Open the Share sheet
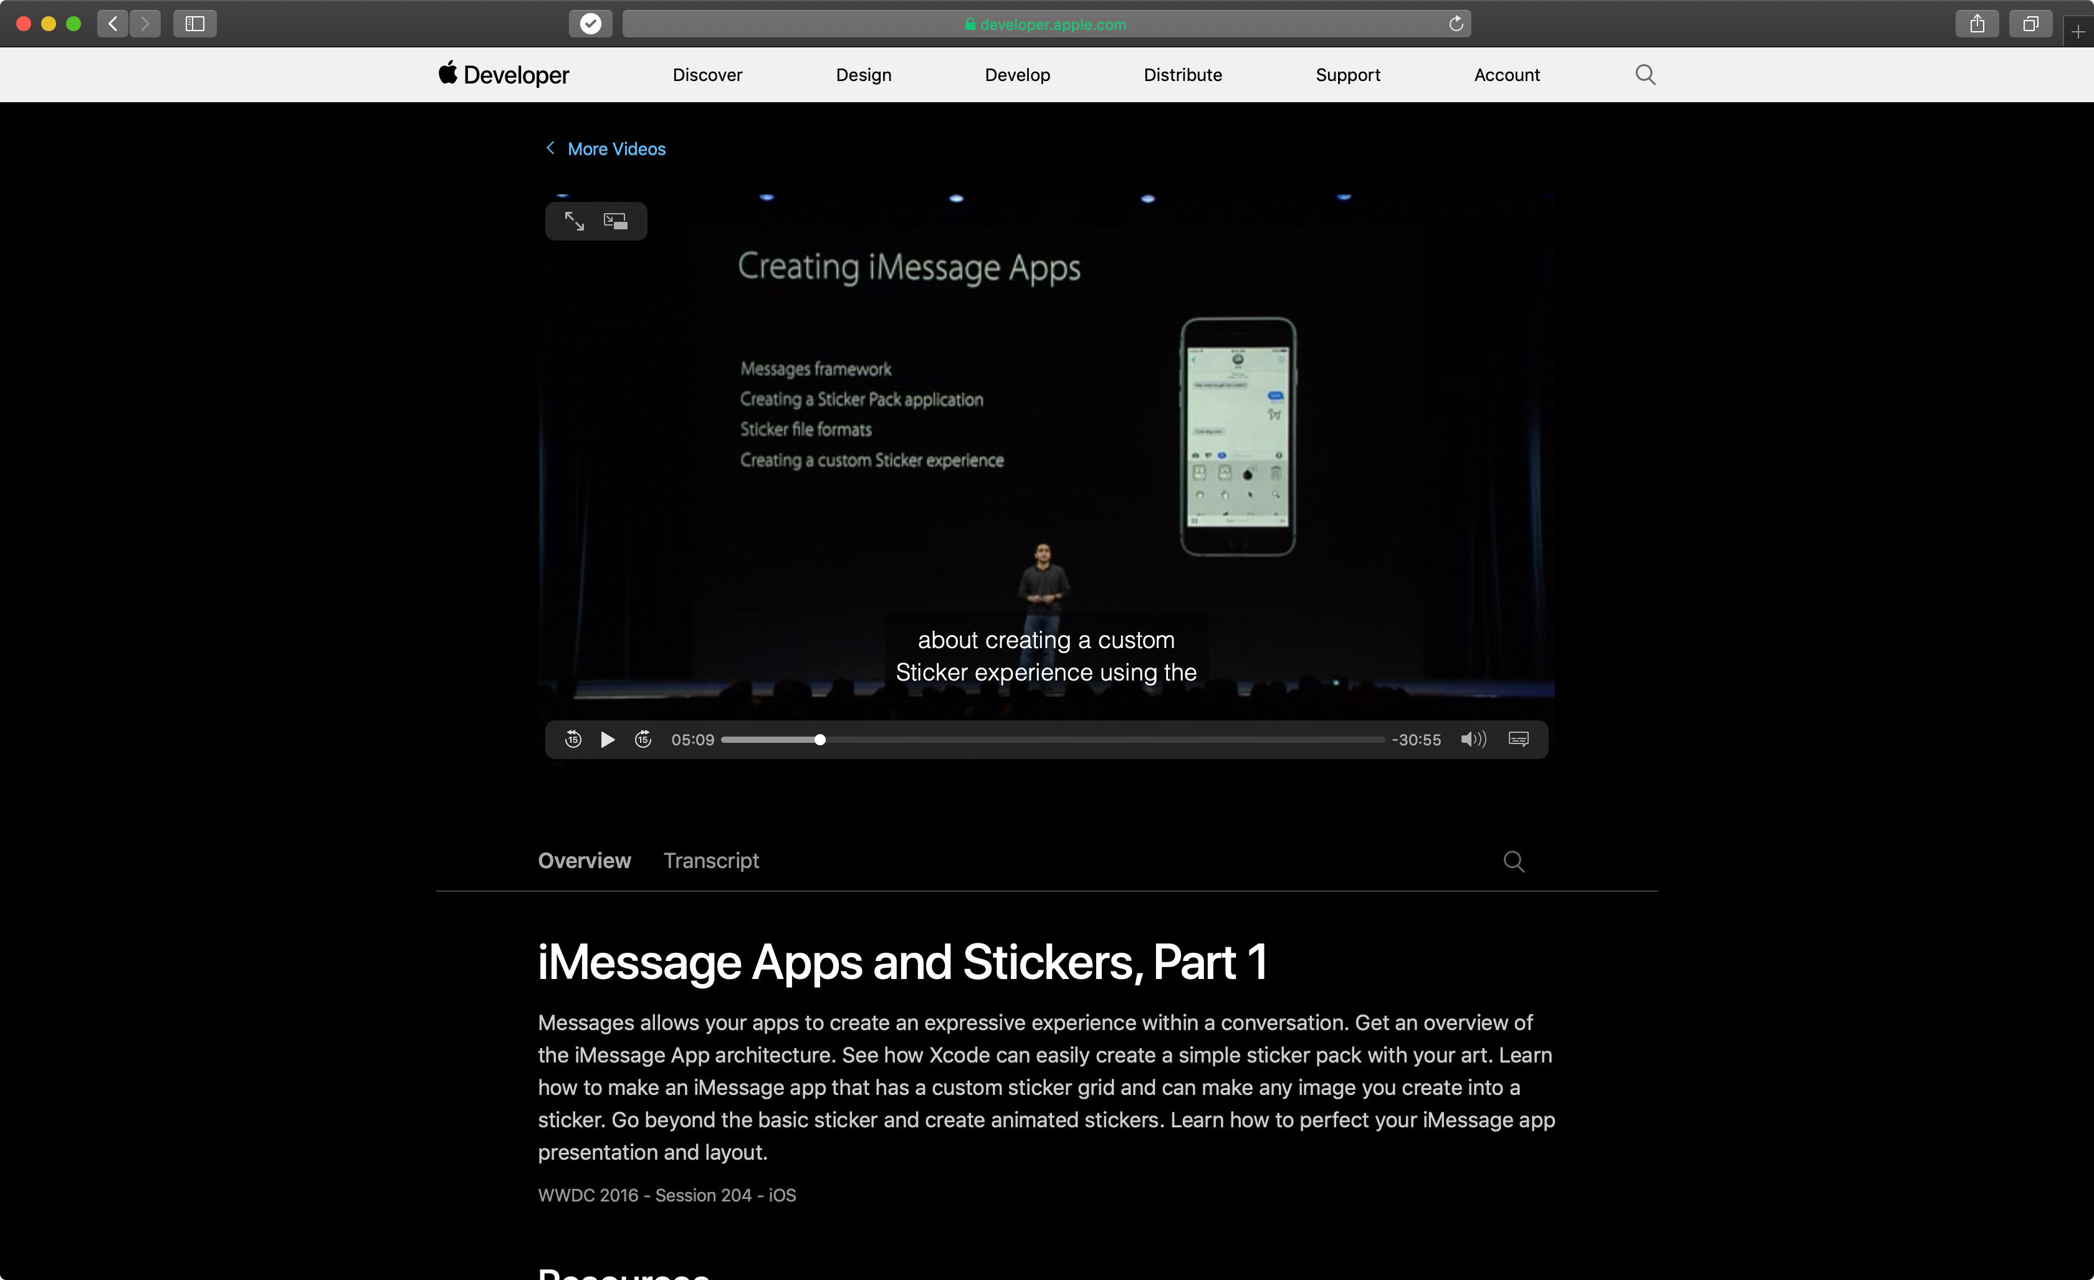The image size is (2094, 1280). 1977,24
